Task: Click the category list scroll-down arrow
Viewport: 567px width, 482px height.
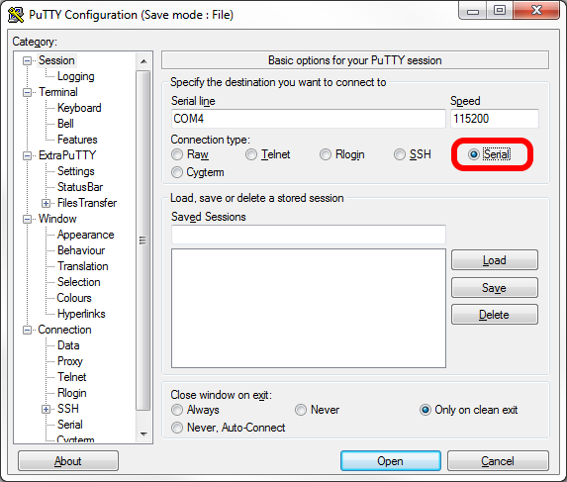Action: point(143,434)
